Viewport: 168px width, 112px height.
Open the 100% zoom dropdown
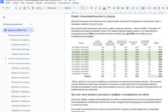pyautogui.click(x=40, y=8)
